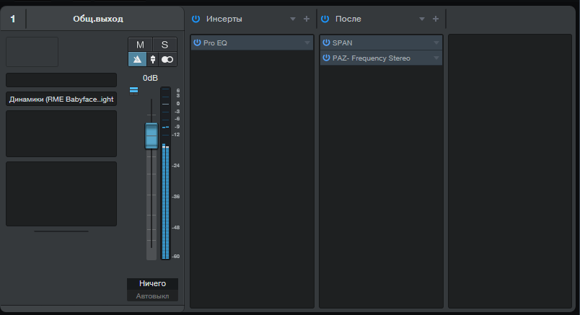Mute the Общ.выход channel with M

coord(140,45)
